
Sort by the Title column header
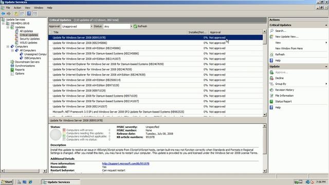click(120, 32)
